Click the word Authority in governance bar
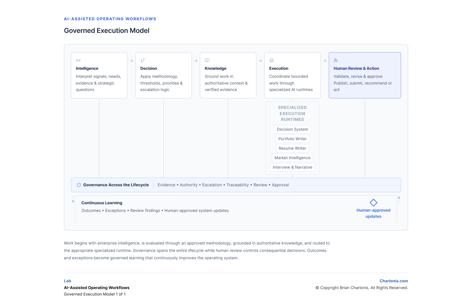 [x=189, y=185]
